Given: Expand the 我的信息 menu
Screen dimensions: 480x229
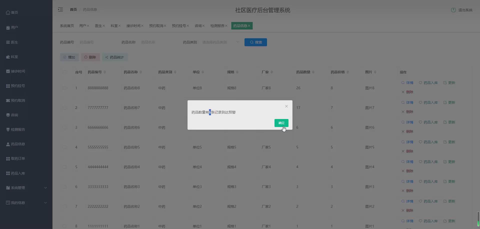Looking at the screenshot, I should tap(17, 202).
